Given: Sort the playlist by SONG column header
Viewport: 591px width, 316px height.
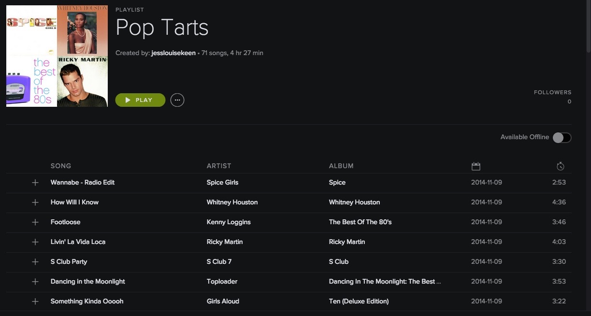Looking at the screenshot, I should click(61, 166).
